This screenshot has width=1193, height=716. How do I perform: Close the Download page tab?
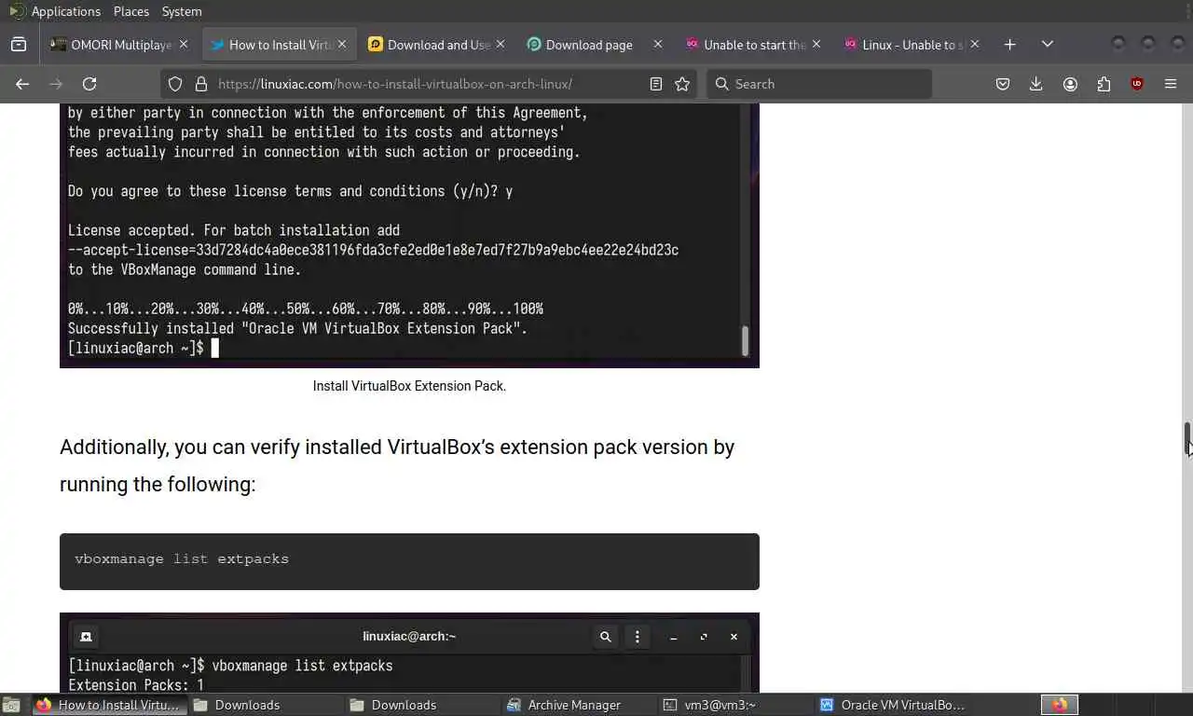658,44
